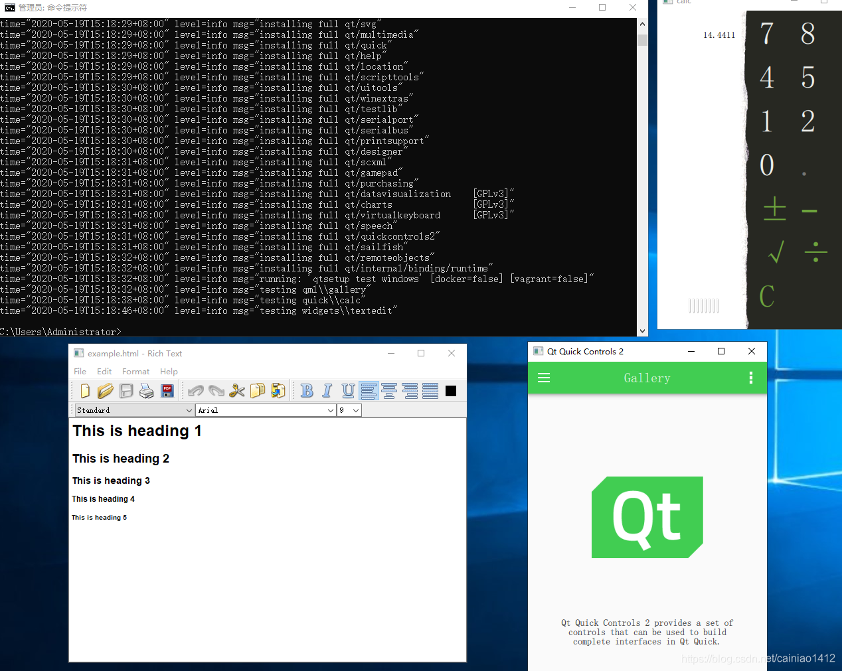Click the New document icon

(x=85, y=391)
